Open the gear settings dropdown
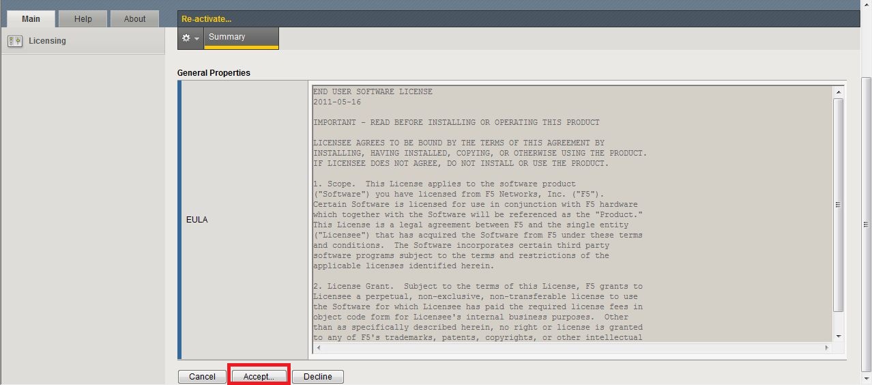 pos(190,38)
